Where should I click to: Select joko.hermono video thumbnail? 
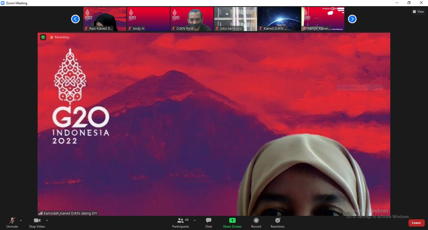[236, 19]
